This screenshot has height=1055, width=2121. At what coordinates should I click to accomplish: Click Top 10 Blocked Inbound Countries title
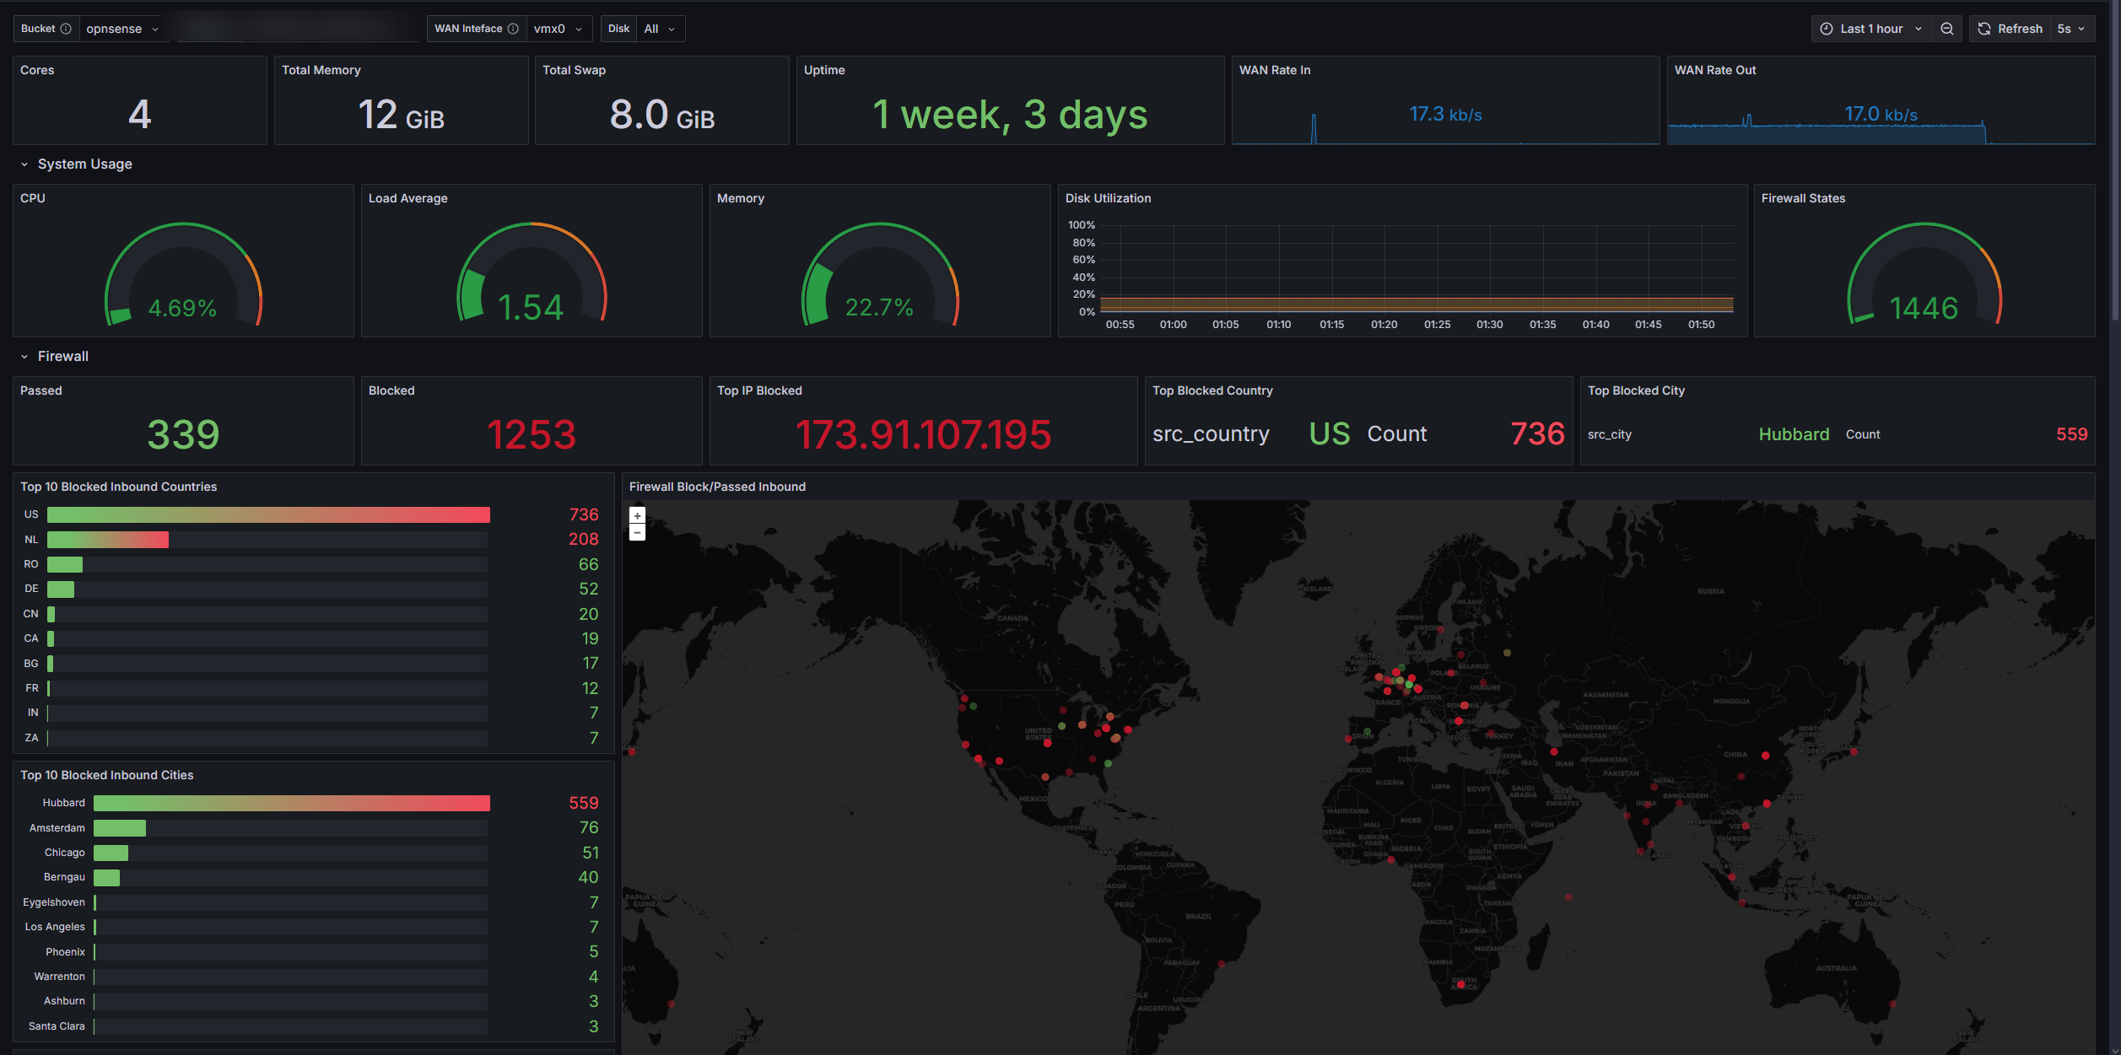[119, 487]
